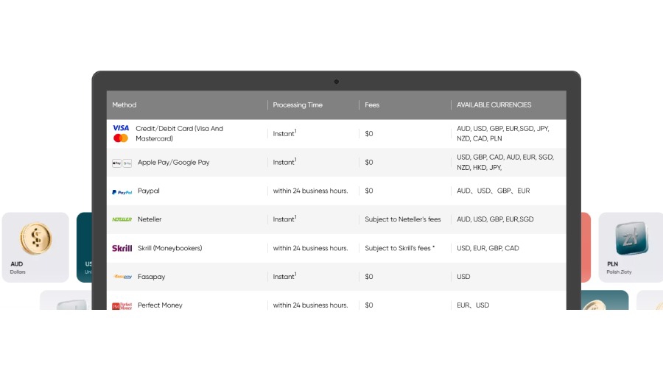Click the Fasapay logo icon
Viewport: 663px width, 368px height.
(x=122, y=277)
